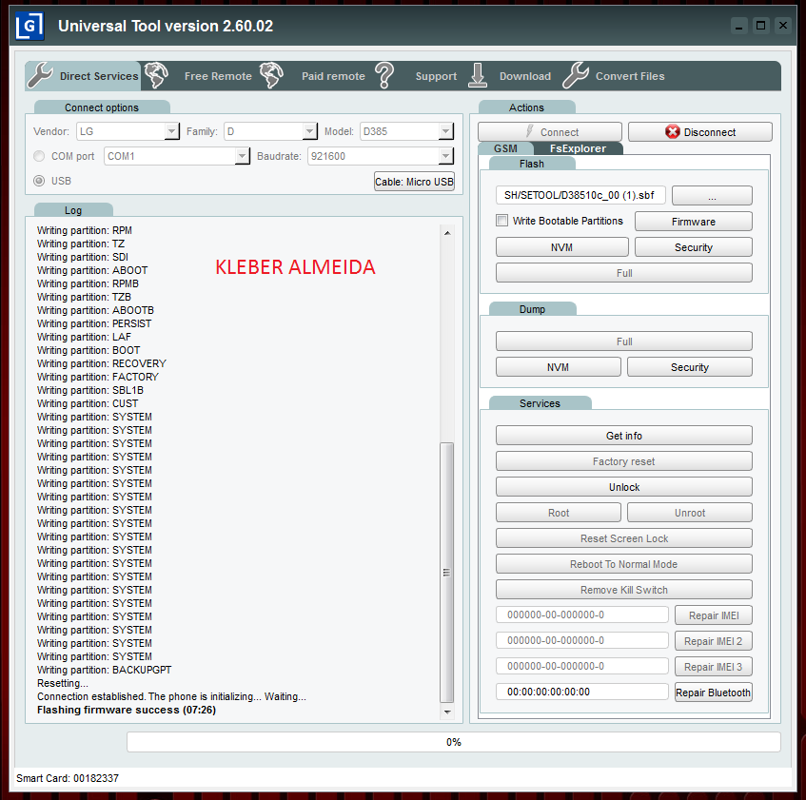This screenshot has width=806, height=800.
Task: Open the Model dropdown showing D385
Action: (x=445, y=131)
